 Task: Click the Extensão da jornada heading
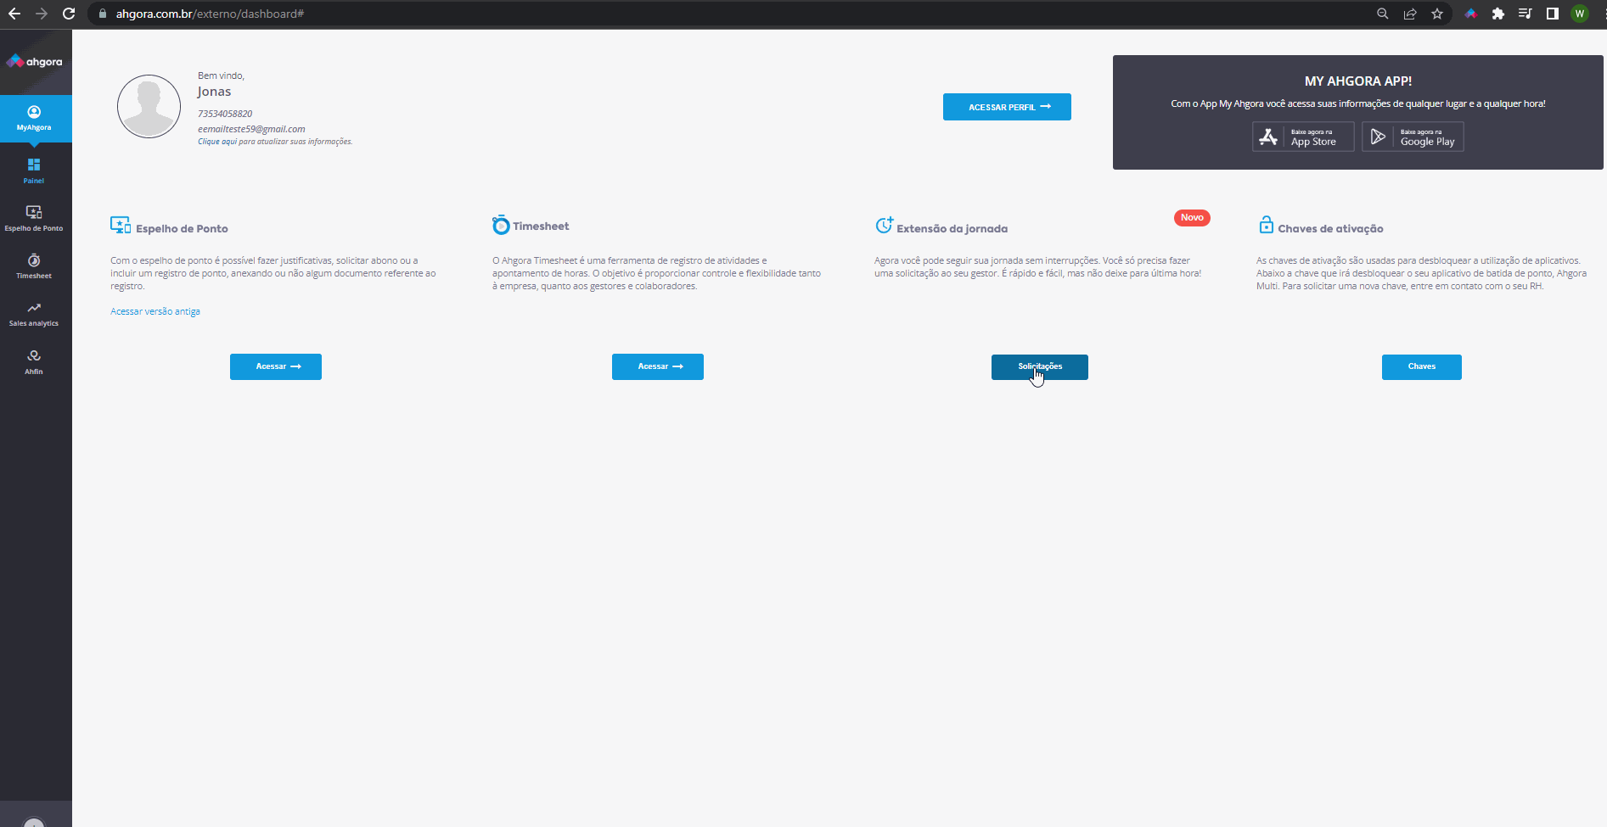click(952, 229)
